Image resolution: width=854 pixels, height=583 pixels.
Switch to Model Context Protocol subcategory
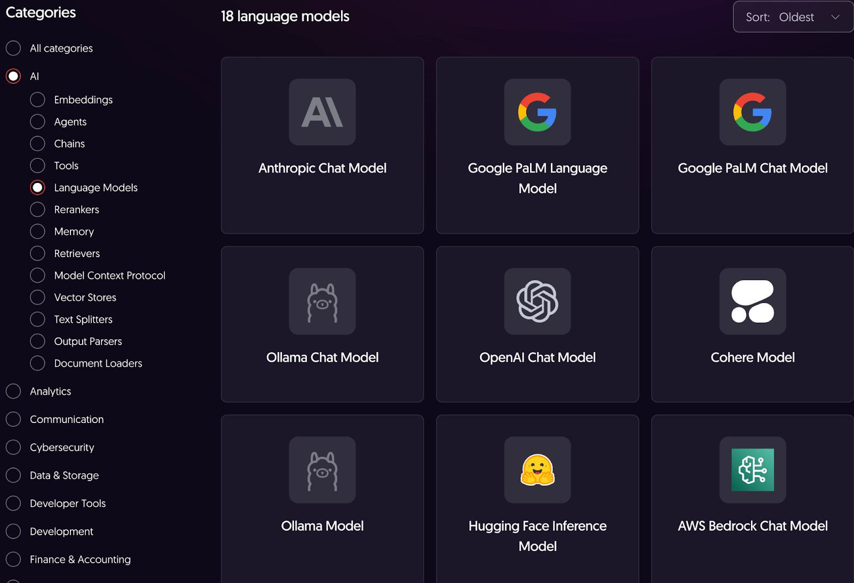37,276
